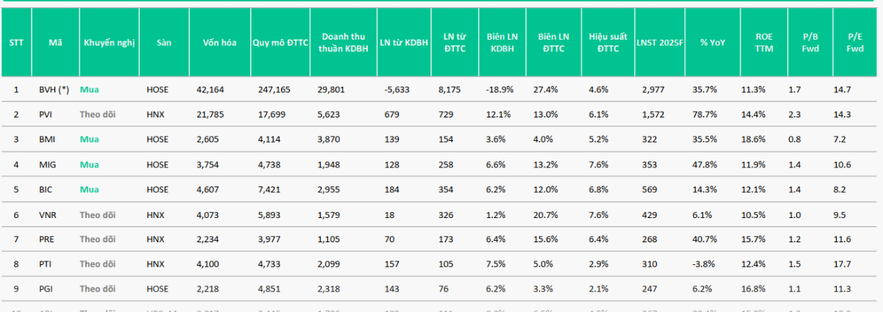
Task: Click the 'Khuyến nghị' column header
Action: tap(109, 43)
